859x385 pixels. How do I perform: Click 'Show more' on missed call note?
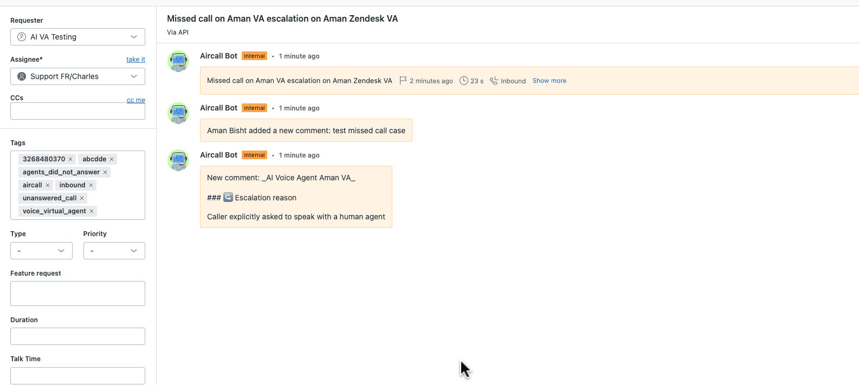(549, 81)
